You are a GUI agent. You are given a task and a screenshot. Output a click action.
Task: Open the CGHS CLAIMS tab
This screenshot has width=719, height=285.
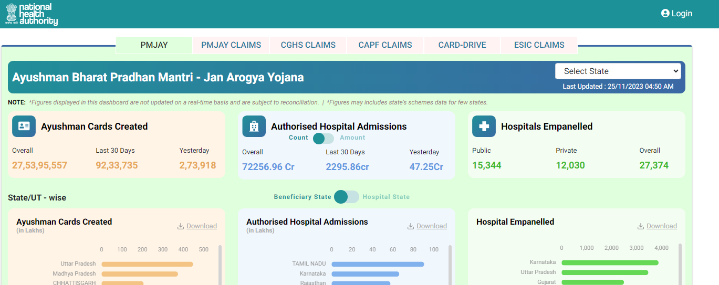coord(308,45)
